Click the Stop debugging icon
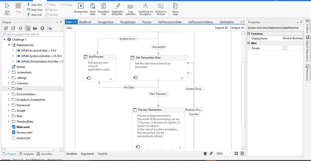This screenshot has height=161, width=311. tap(18, 6)
